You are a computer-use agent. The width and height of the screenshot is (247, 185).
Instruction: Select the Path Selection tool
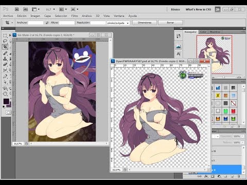[x=5, y=82]
